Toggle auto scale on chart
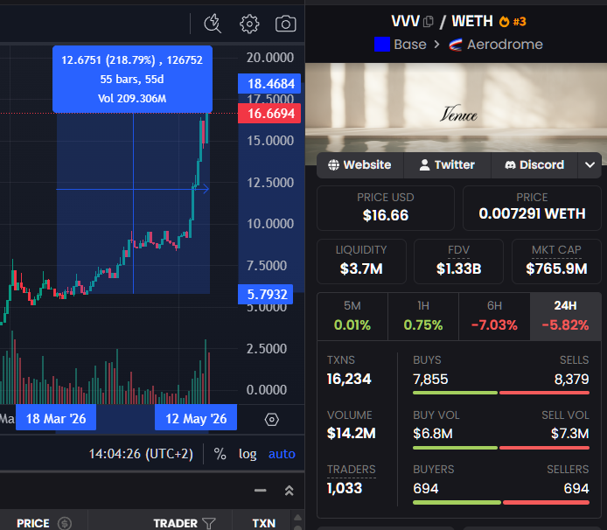607x530 pixels. pyautogui.click(x=282, y=454)
